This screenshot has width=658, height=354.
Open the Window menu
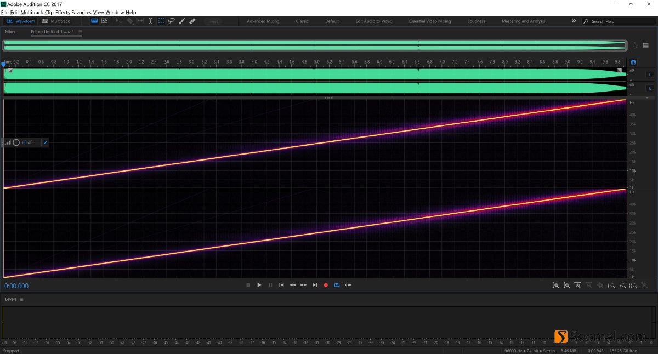(115, 12)
